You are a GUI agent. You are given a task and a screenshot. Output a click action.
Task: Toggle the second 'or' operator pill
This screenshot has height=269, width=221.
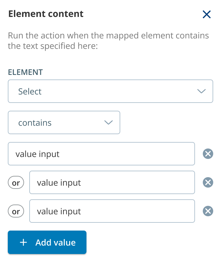[16, 211]
